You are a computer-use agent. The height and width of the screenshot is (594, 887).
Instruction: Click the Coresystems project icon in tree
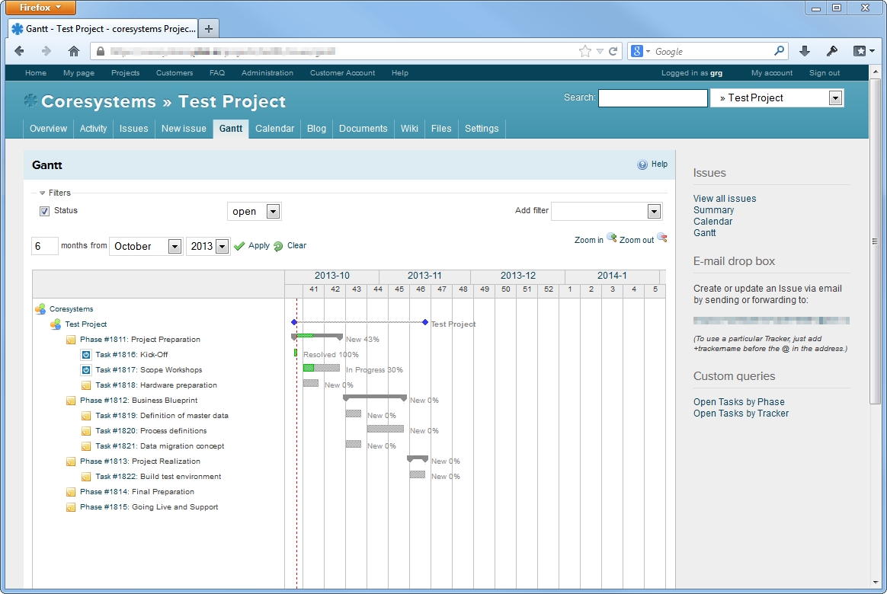(40, 309)
